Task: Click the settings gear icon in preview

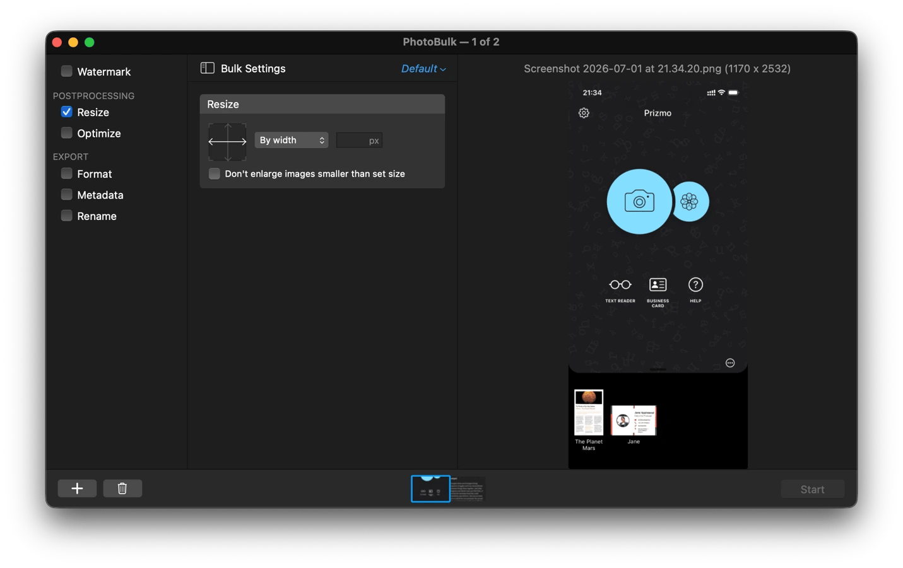Action: (584, 113)
